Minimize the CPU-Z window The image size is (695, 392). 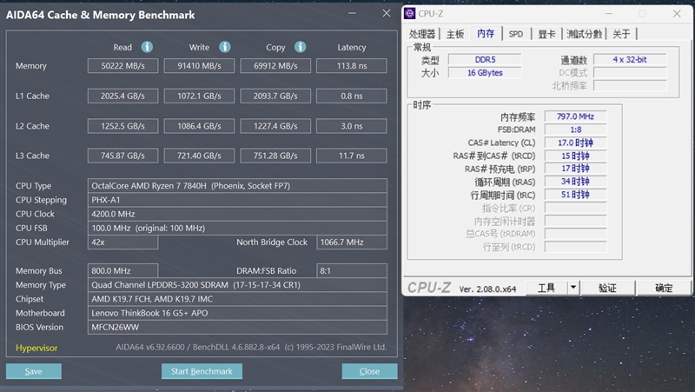tap(609, 14)
